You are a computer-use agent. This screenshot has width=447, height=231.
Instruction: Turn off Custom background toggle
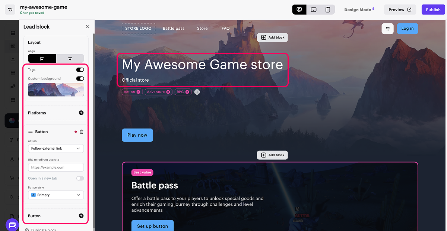click(x=80, y=79)
